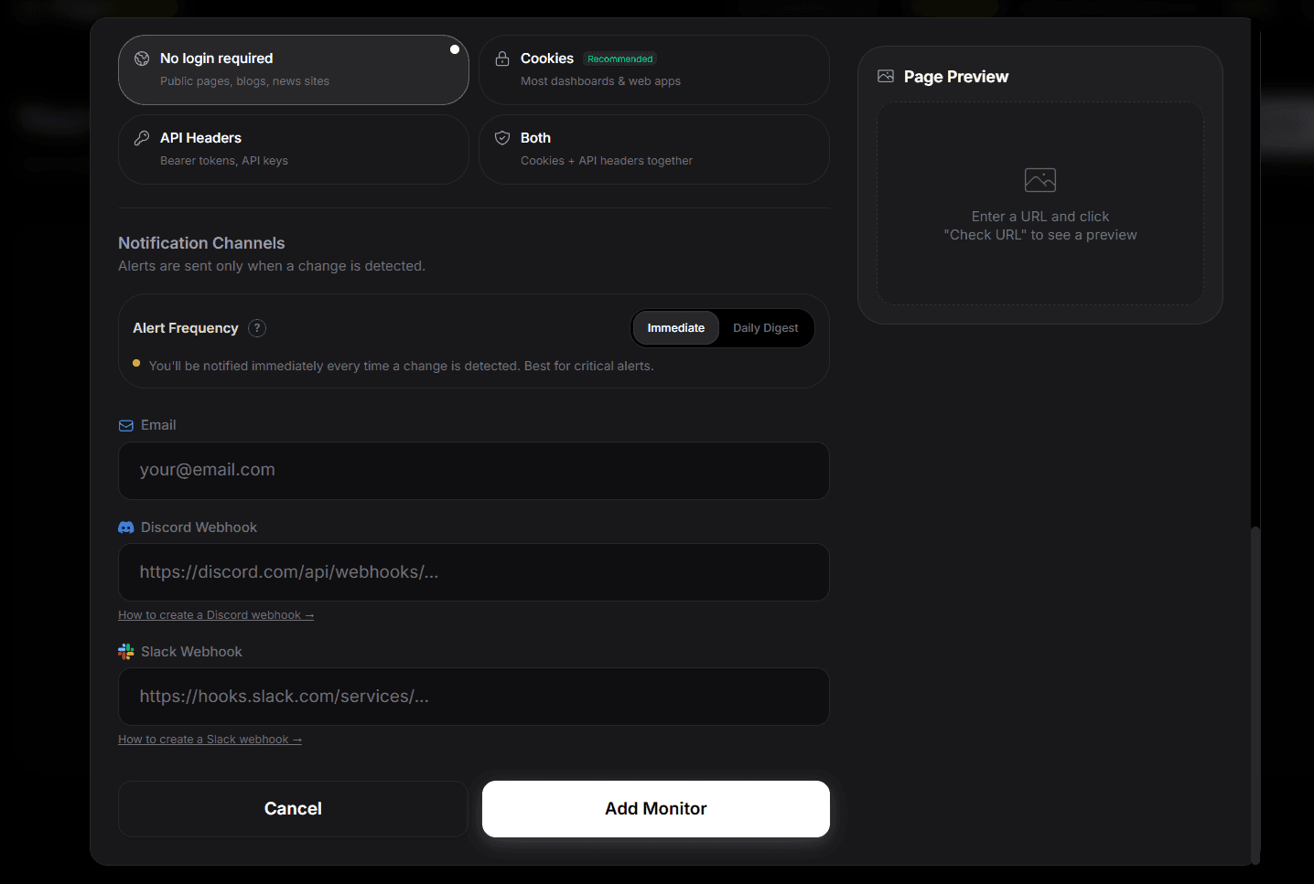The image size is (1314, 884).
Task: Set alert frequency to Immediate
Action: tap(675, 327)
